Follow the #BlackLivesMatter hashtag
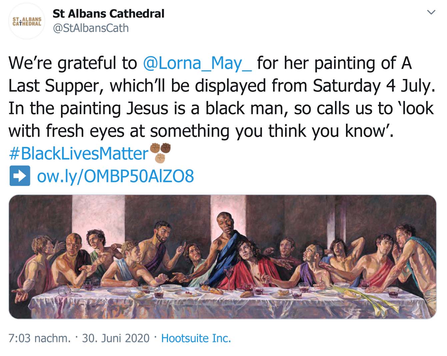447x356 pixels. (79, 154)
